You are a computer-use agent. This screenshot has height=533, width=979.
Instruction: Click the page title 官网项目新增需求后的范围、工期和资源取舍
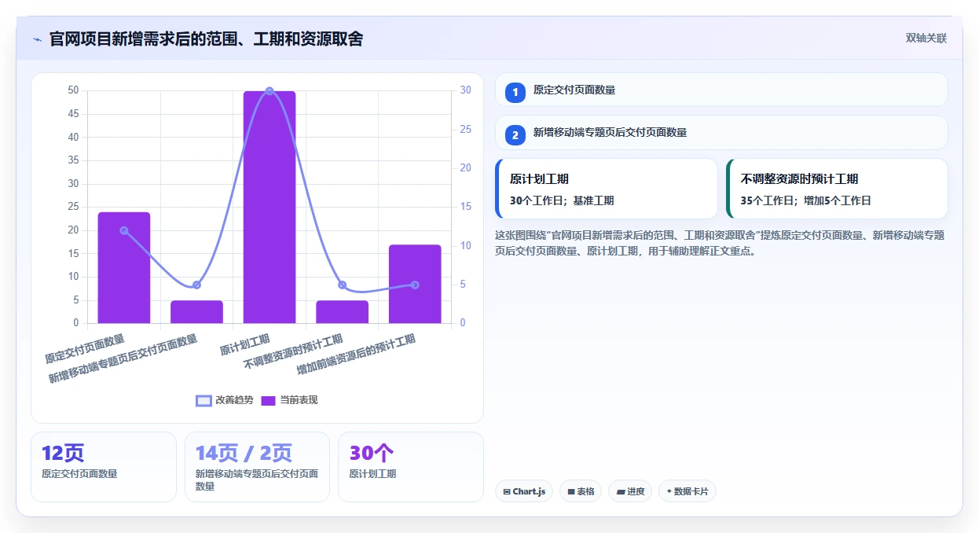207,39
